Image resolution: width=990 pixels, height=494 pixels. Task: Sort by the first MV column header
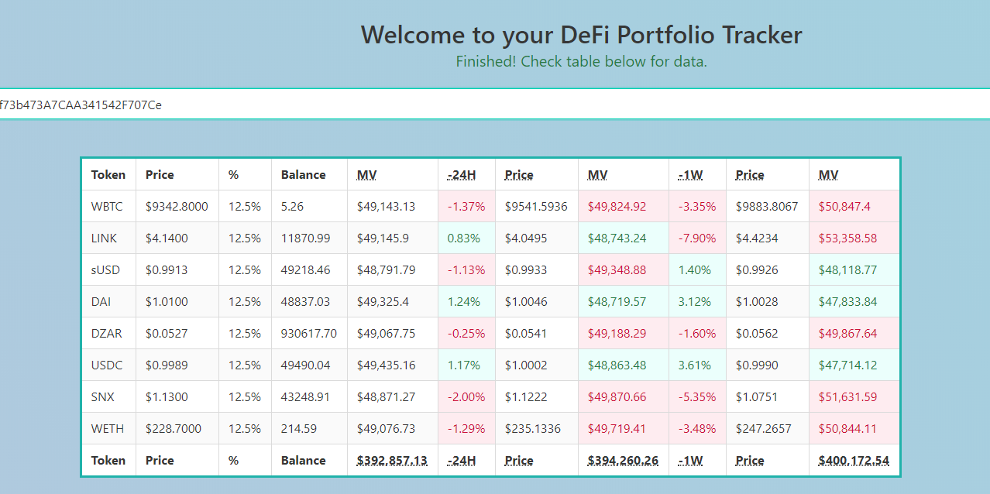365,174
